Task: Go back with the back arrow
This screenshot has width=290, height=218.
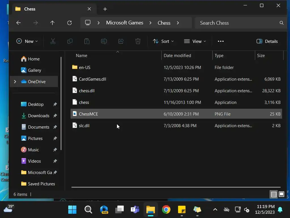Action: [x=18, y=23]
